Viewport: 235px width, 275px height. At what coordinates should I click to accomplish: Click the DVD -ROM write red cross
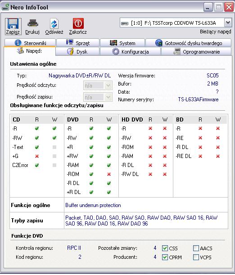(109, 174)
